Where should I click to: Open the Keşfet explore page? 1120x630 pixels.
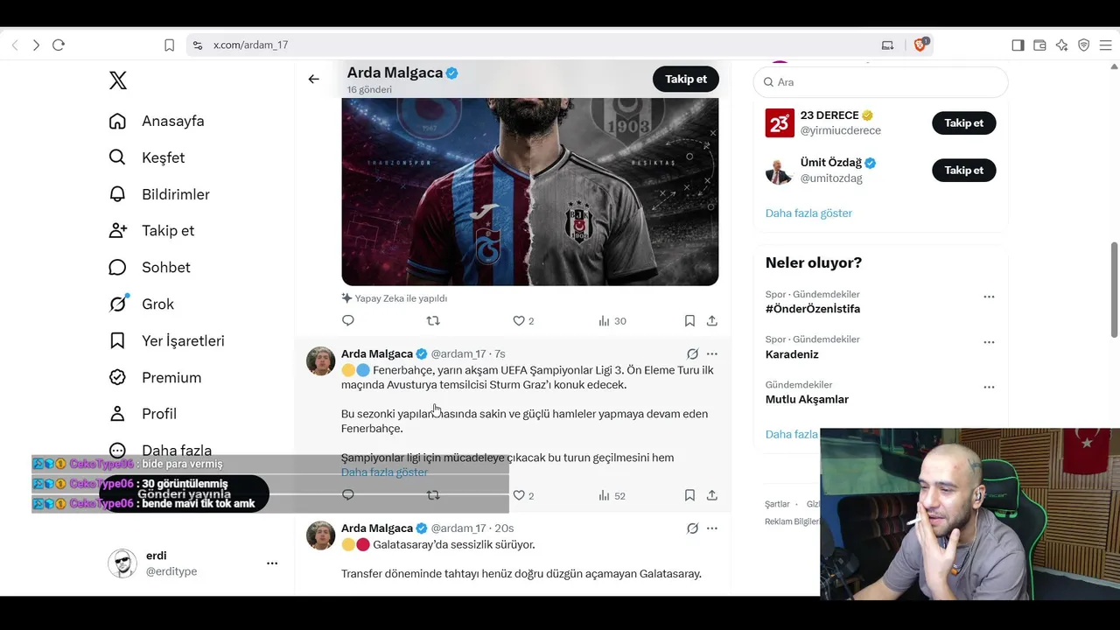click(147, 157)
